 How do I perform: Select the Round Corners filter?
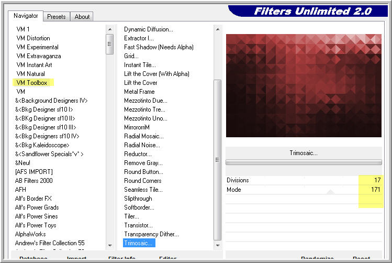tap(143, 181)
